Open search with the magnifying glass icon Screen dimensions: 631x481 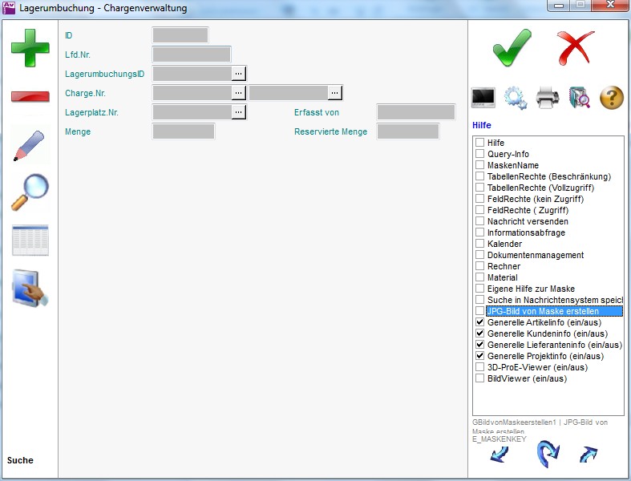(30, 192)
